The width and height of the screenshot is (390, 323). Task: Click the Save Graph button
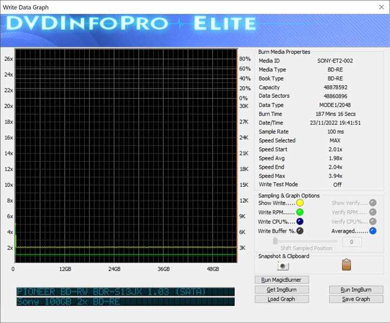click(356, 299)
